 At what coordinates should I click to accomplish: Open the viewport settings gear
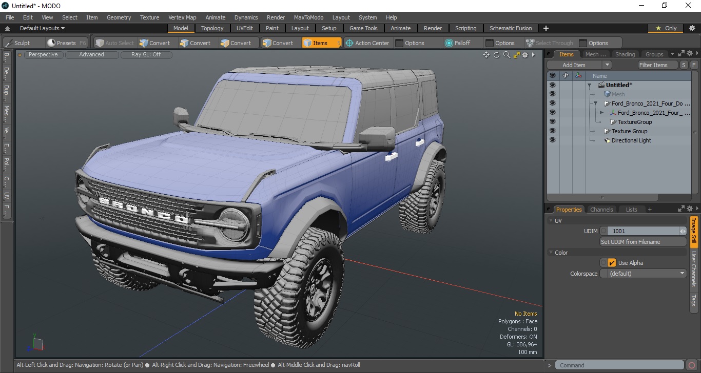click(525, 55)
